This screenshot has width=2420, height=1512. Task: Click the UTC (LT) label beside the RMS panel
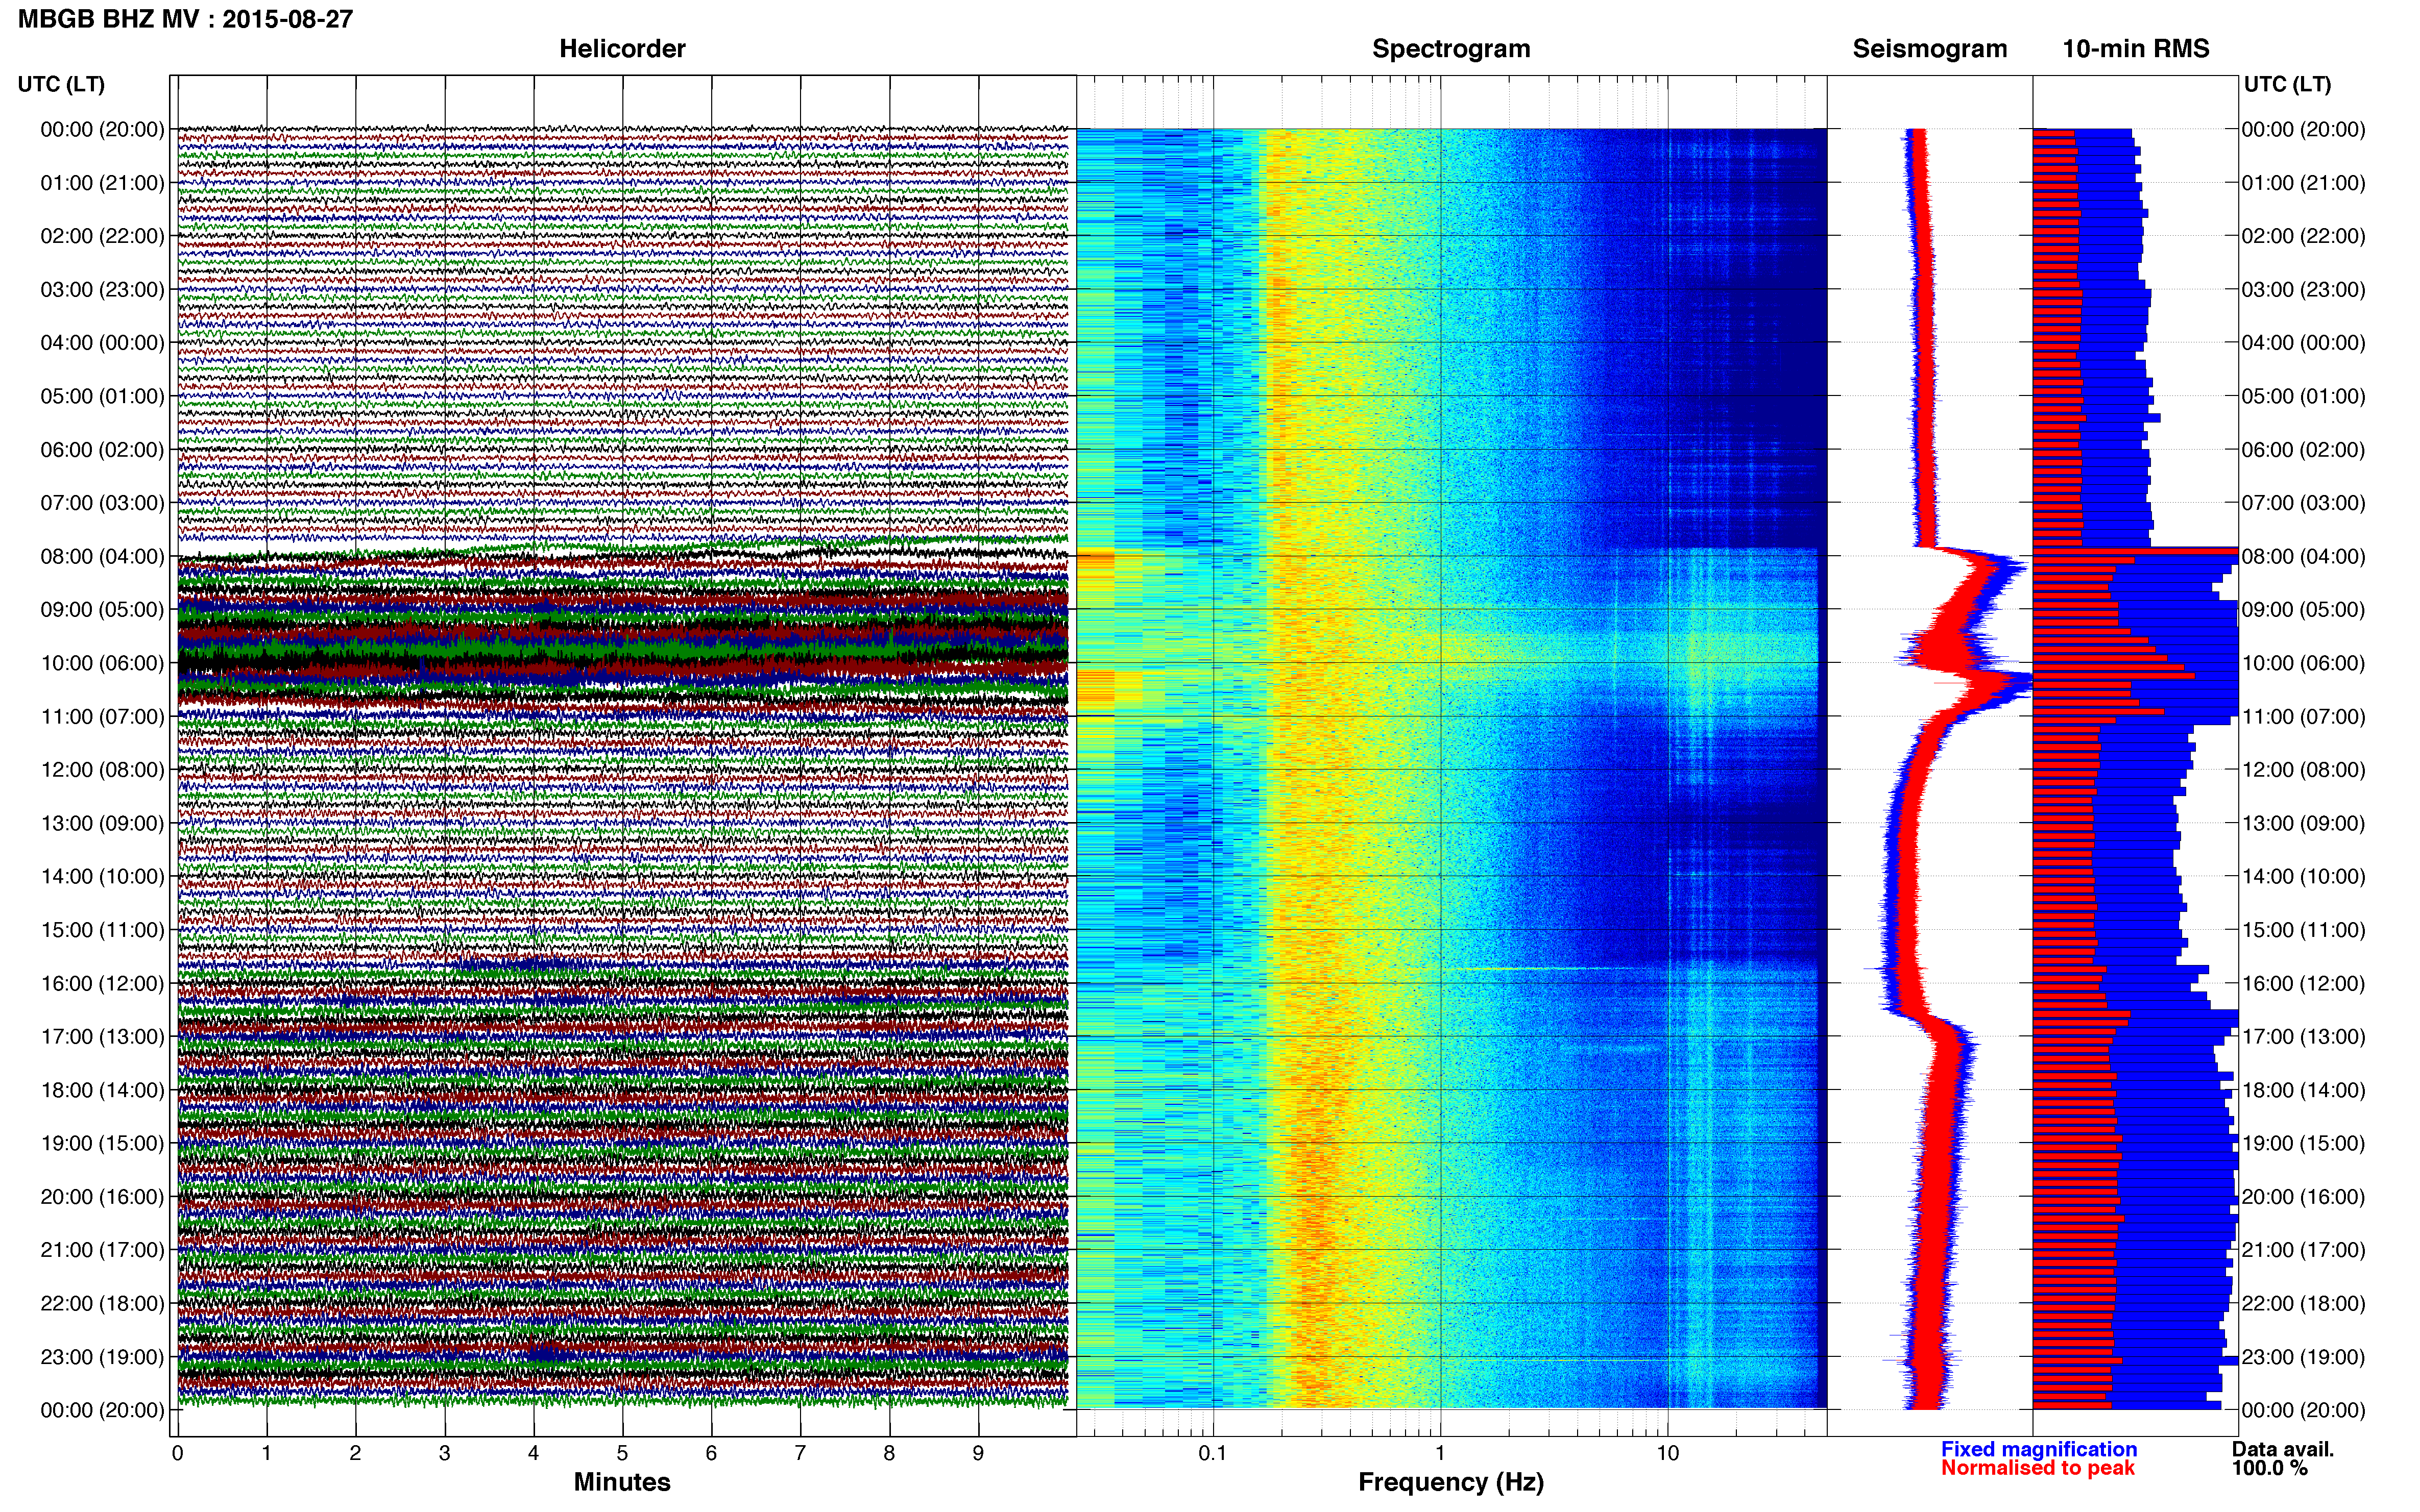point(2287,84)
